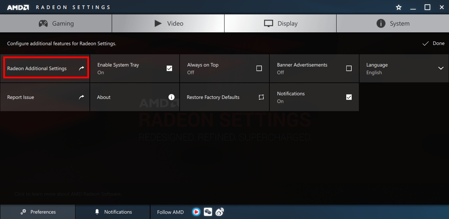Open Notifications in bottom bar
Viewport: 449px width, 219px height.
[113, 212]
